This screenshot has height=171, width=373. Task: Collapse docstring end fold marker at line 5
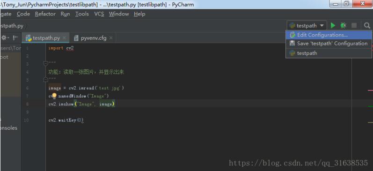[x=46, y=80]
